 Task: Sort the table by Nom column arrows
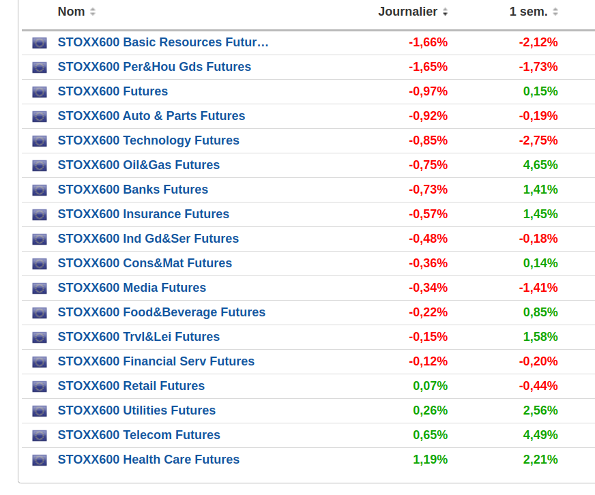pyautogui.click(x=93, y=12)
